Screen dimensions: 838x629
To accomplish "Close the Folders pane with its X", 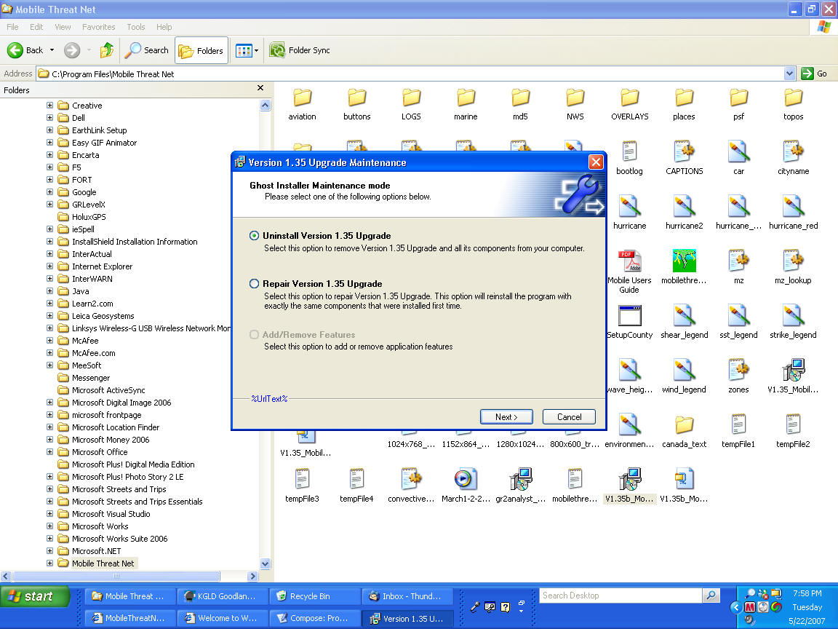I will pyautogui.click(x=260, y=88).
